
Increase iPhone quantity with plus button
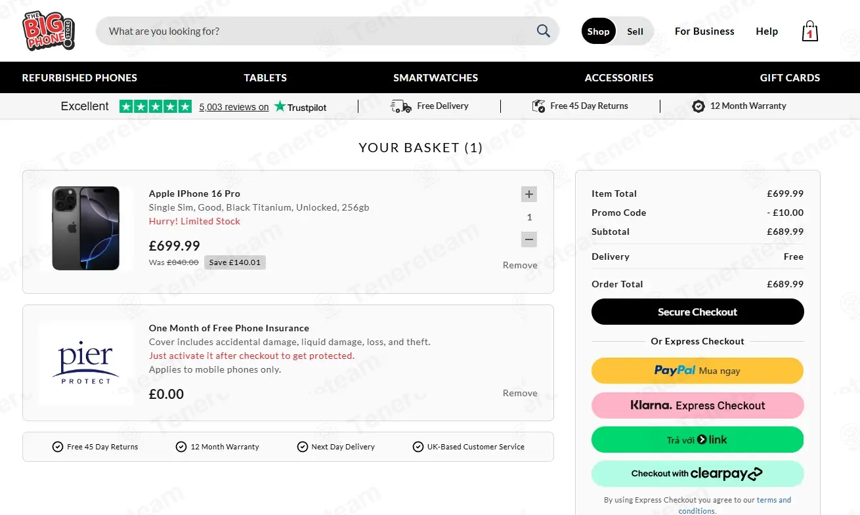tap(529, 194)
